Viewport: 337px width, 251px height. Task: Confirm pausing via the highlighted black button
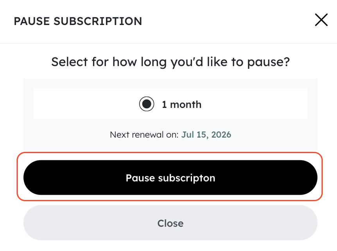click(170, 178)
